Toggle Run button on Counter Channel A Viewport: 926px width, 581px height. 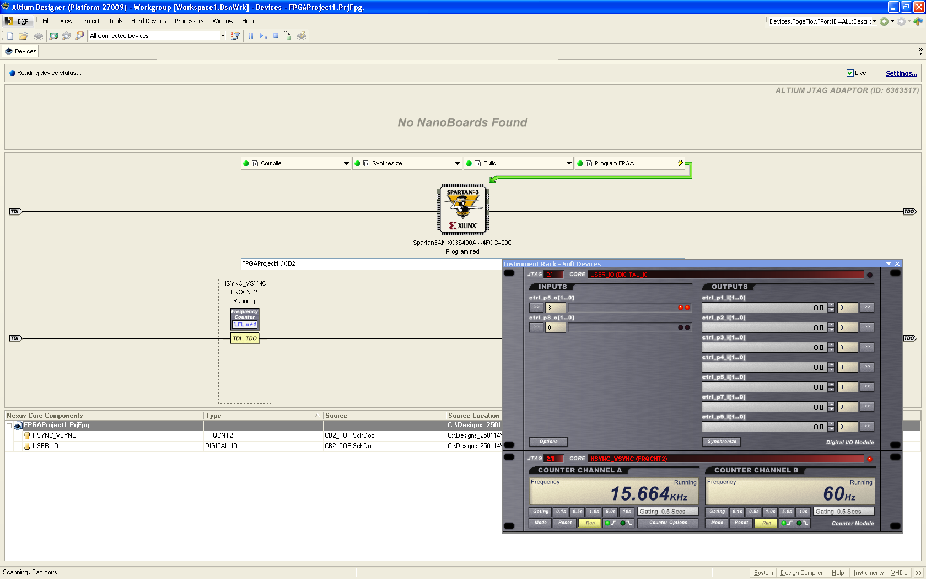590,523
